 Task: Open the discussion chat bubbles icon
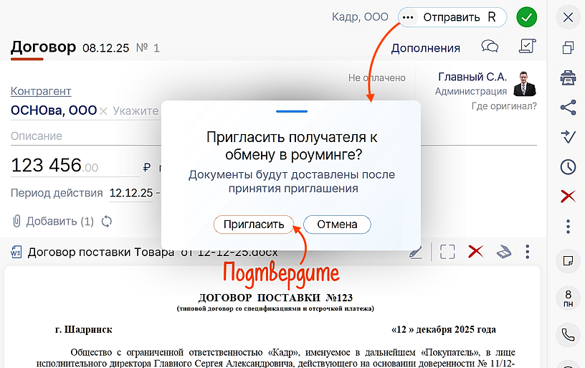click(x=490, y=47)
